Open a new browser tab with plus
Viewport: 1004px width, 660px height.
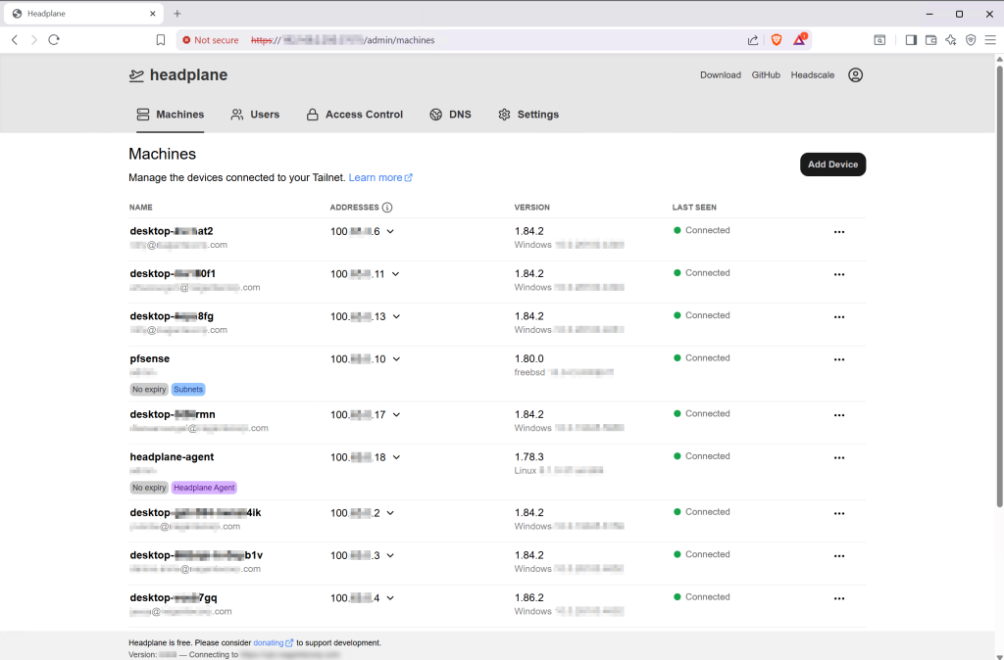[x=177, y=14]
